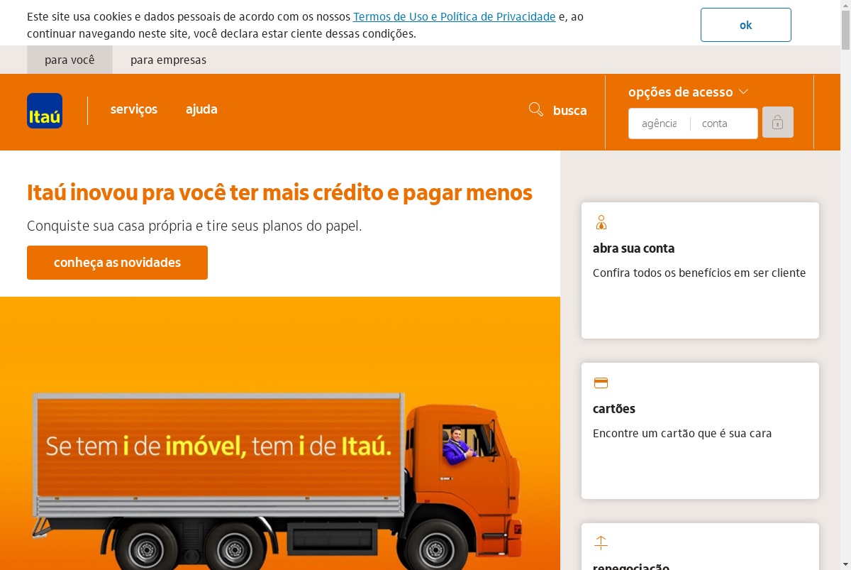Click the padlock login icon button

coord(778,122)
